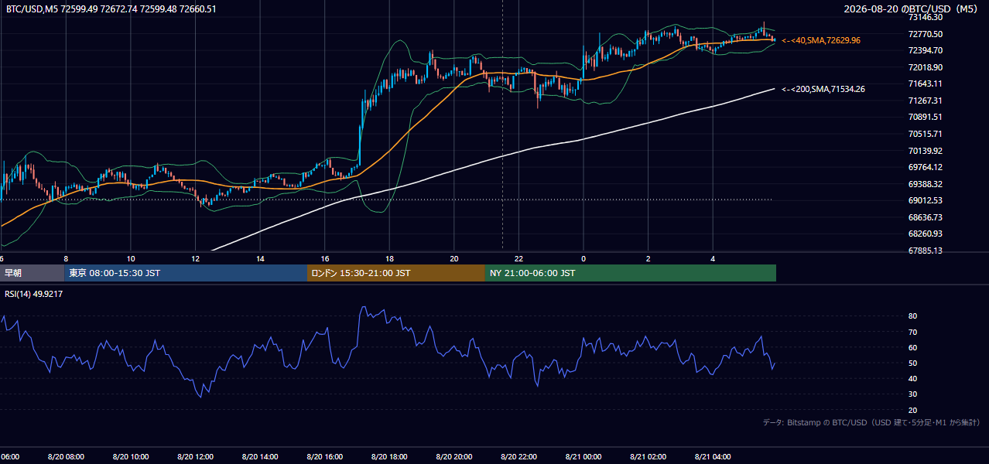Select the <-<200,SMA,71534.26 label
Image resolution: width=989 pixels, height=464 pixels.
(823, 90)
